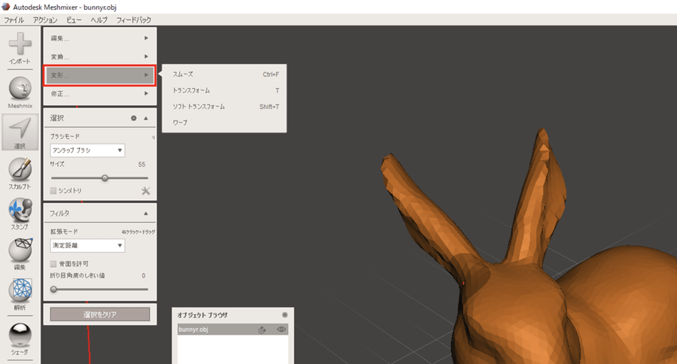Collapse the Selection (選択) panel triangle
Image resolution: width=677 pixels, height=364 pixels.
coord(146,118)
